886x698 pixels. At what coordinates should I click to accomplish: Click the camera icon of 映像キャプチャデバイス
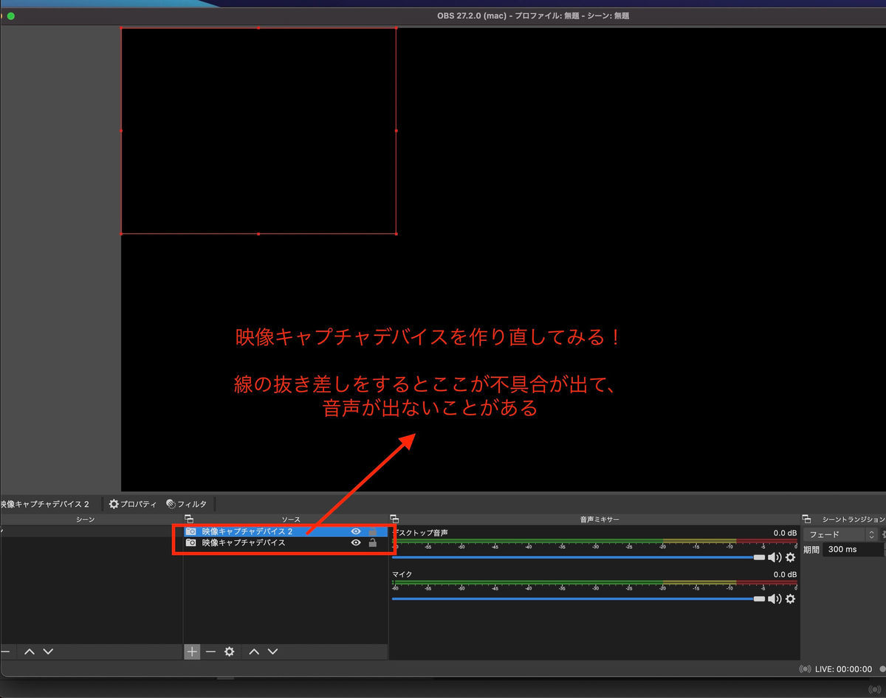191,542
